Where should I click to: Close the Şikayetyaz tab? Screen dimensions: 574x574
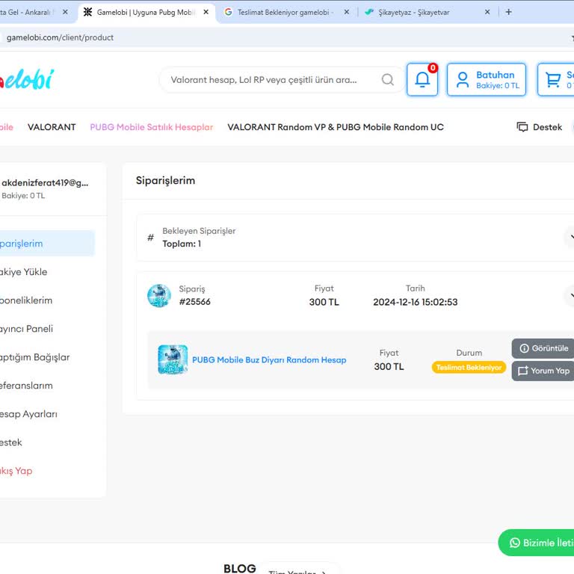487,12
